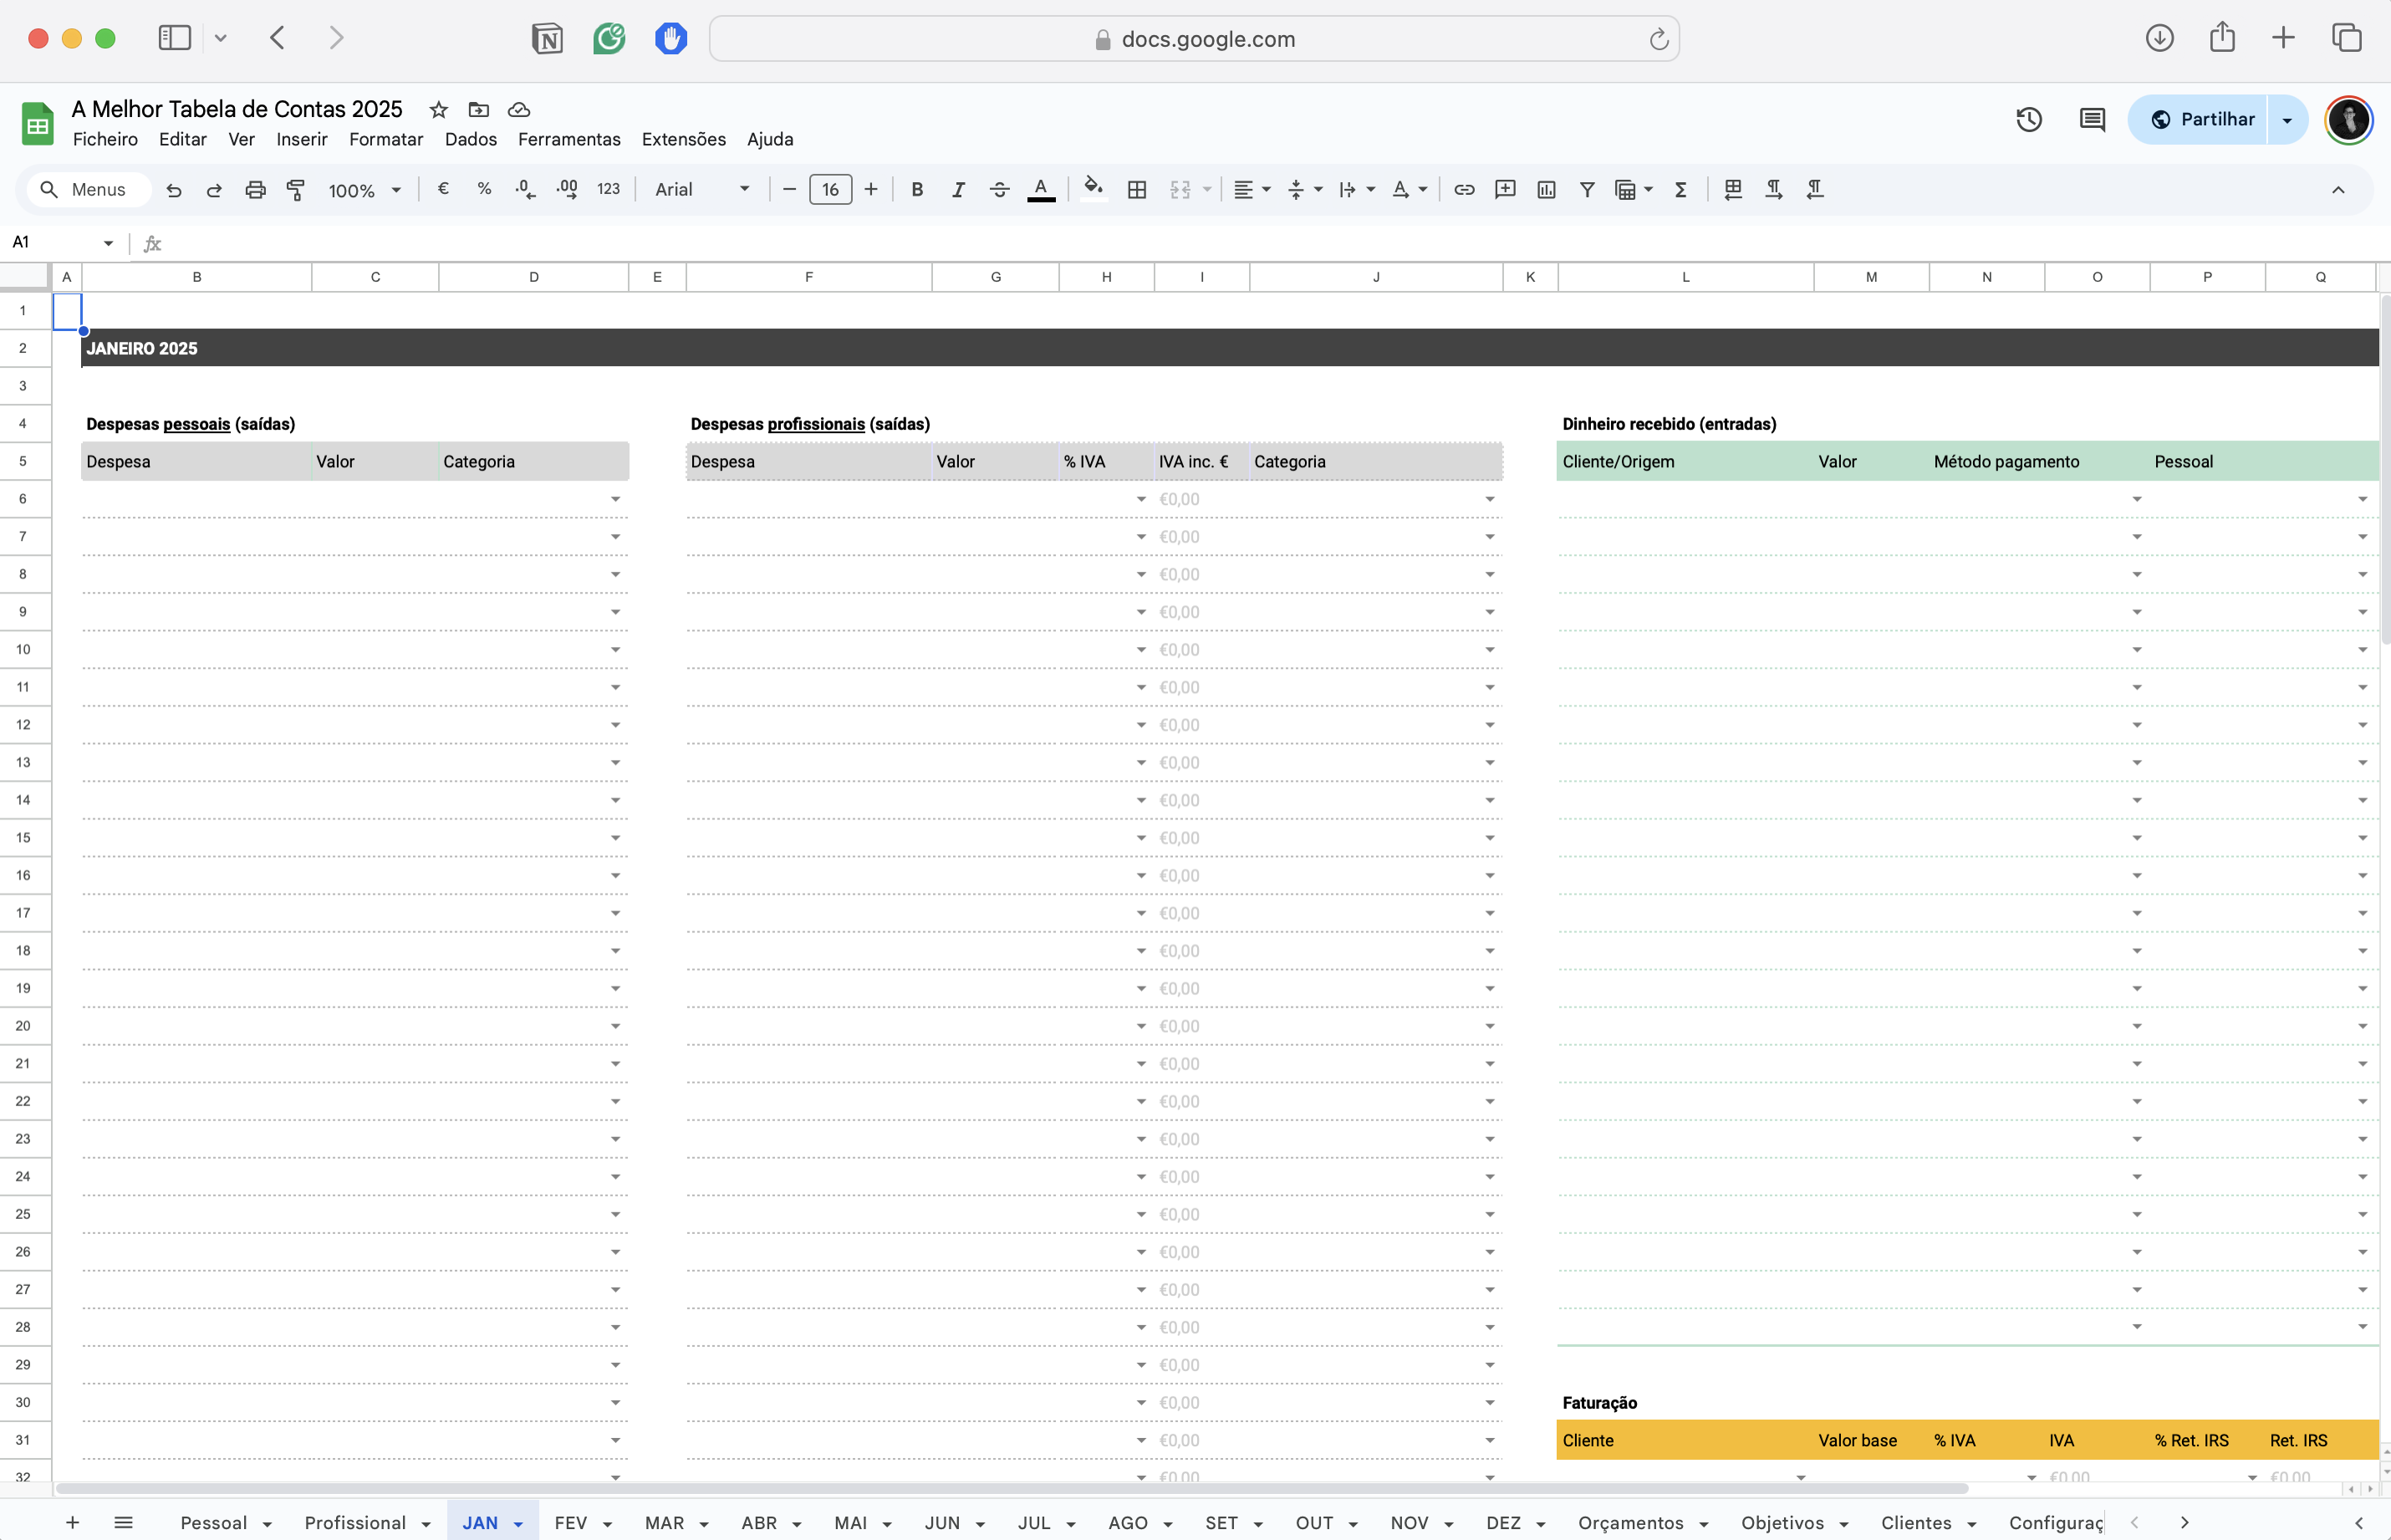Insert a link with toolbar icon
Viewport: 2391px width, 1540px height.
point(1464,190)
